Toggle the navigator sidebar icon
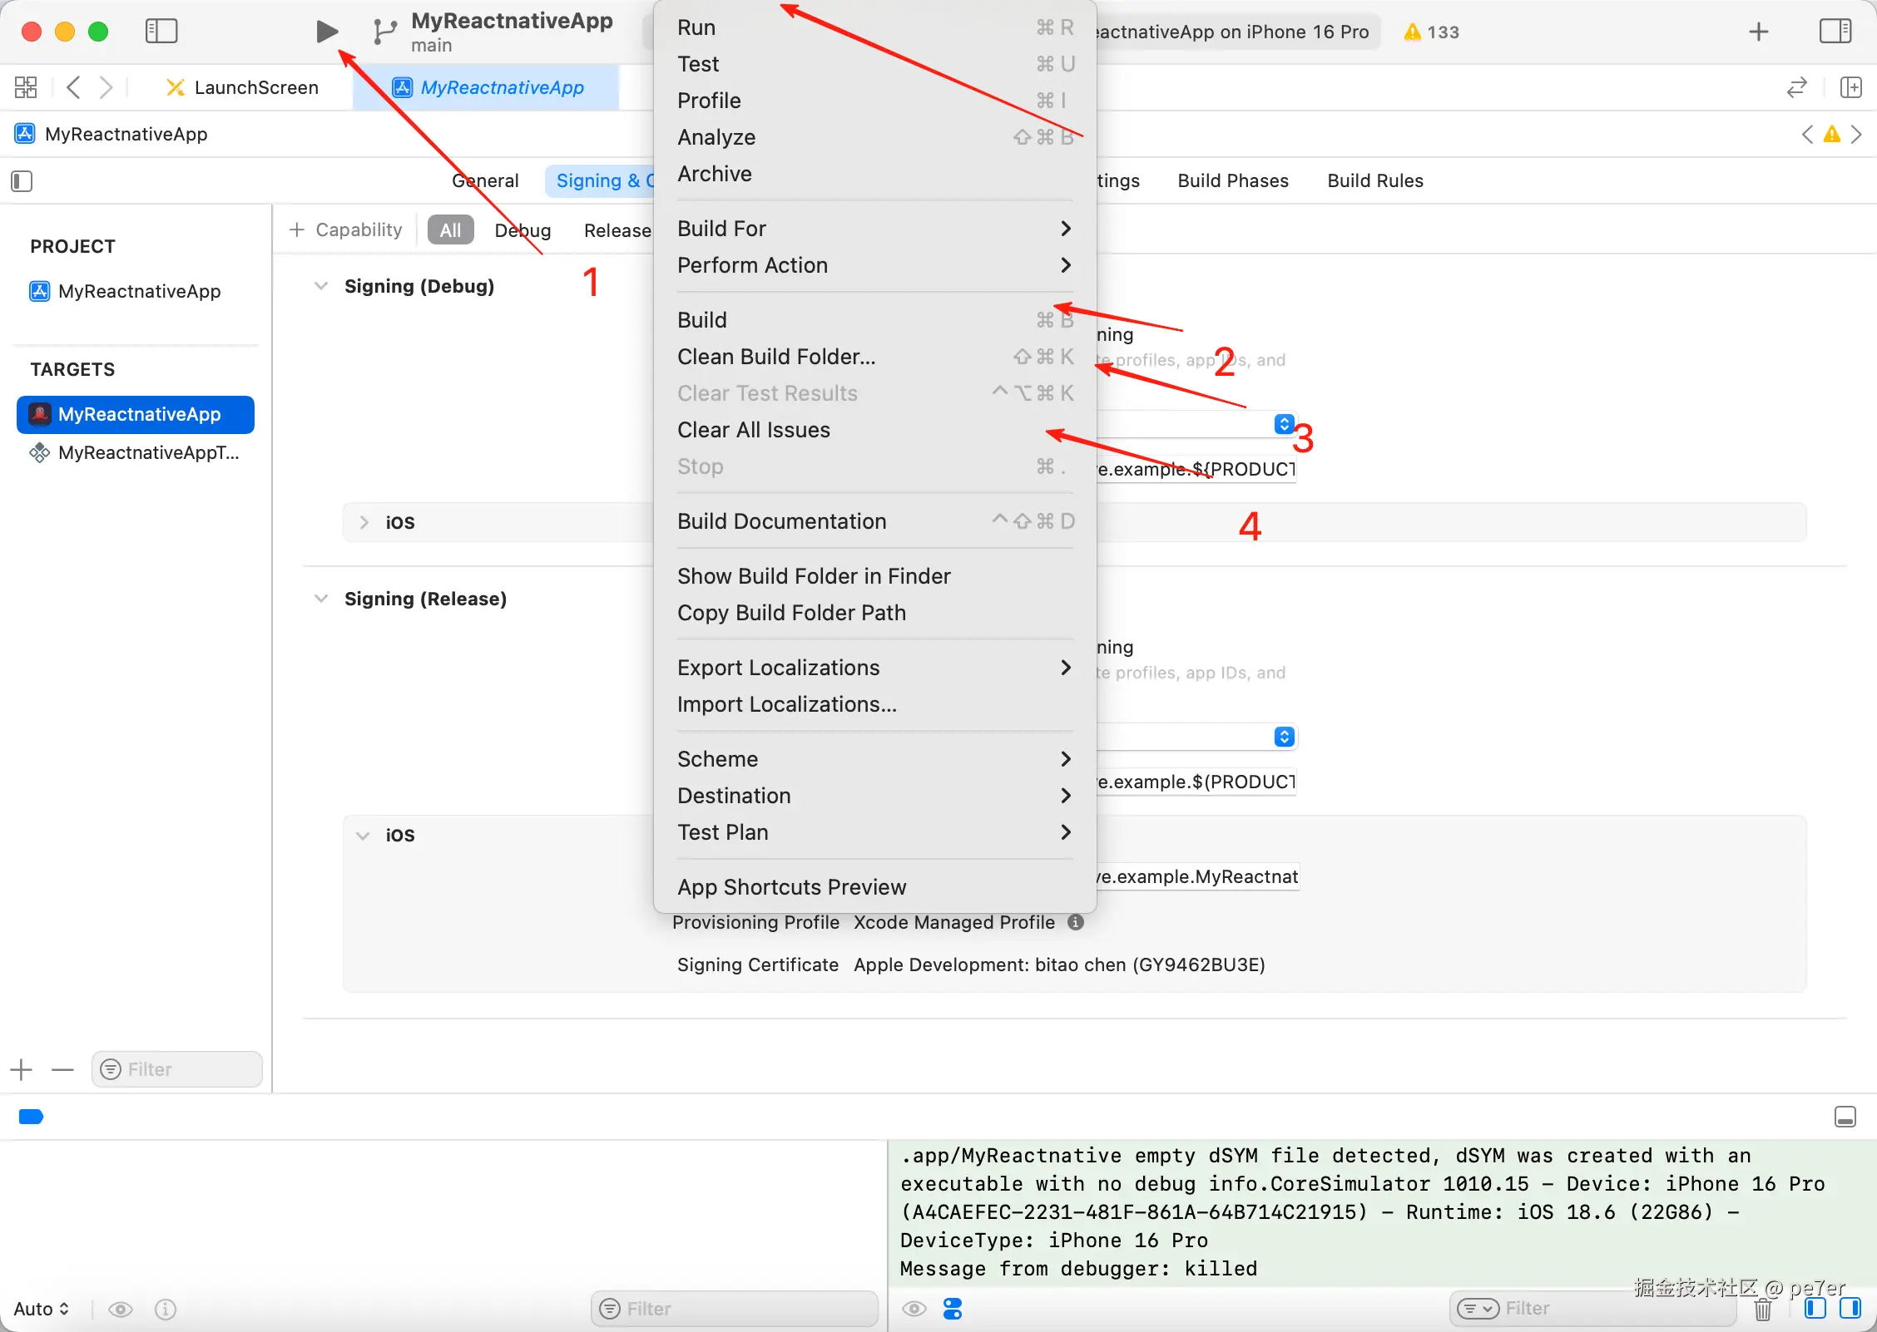The width and height of the screenshot is (1877, 1332). [161, 32]
